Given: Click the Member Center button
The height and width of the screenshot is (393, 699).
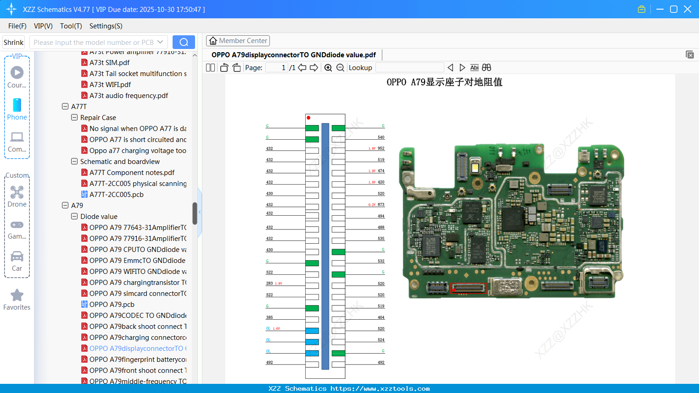Looking at the screenshot, I should 238,40.
